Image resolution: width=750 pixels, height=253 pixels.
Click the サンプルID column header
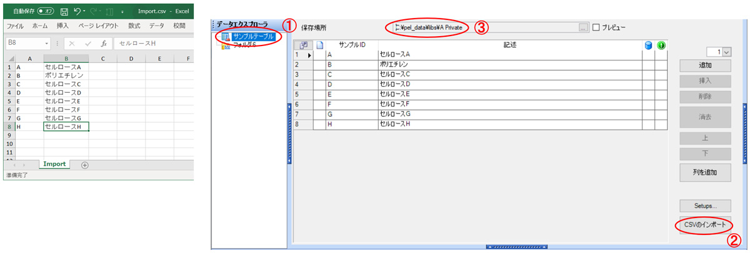coord(352,45)
